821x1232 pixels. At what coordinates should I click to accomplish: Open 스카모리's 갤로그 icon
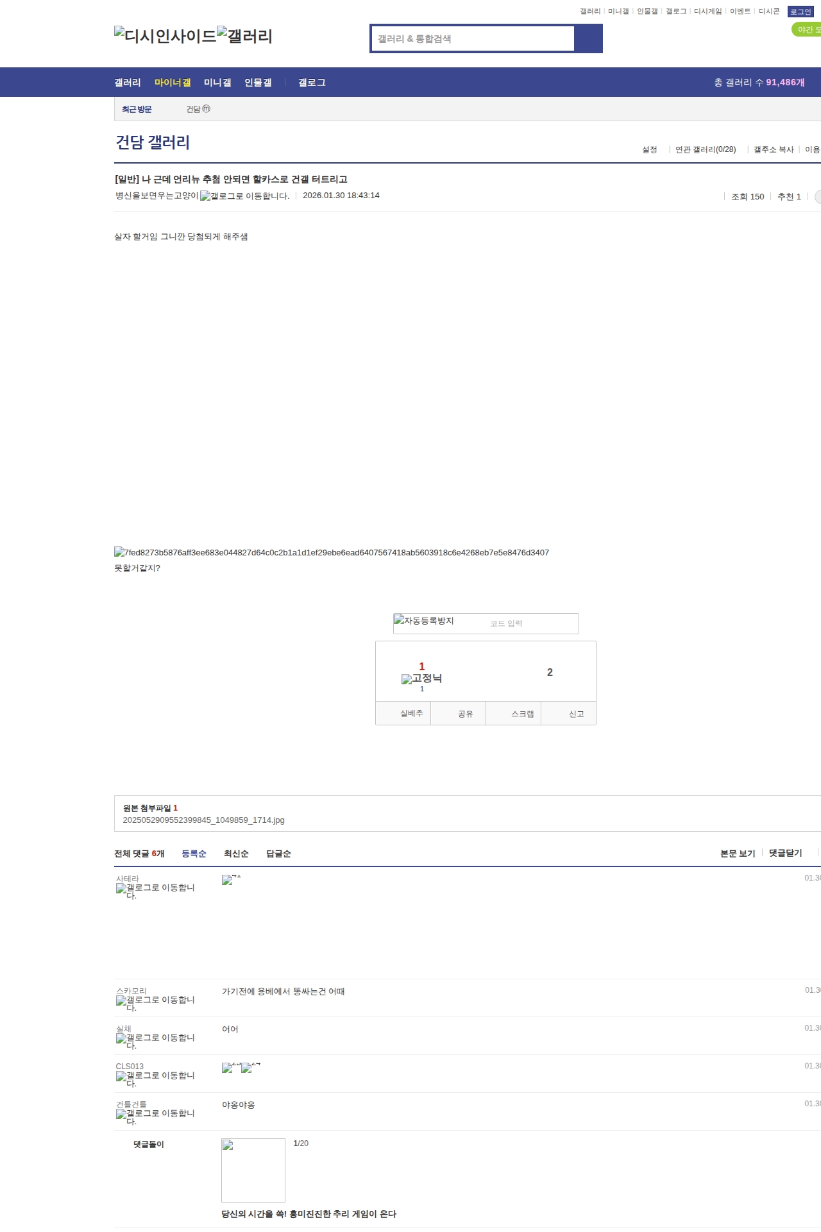[155, 1004]
